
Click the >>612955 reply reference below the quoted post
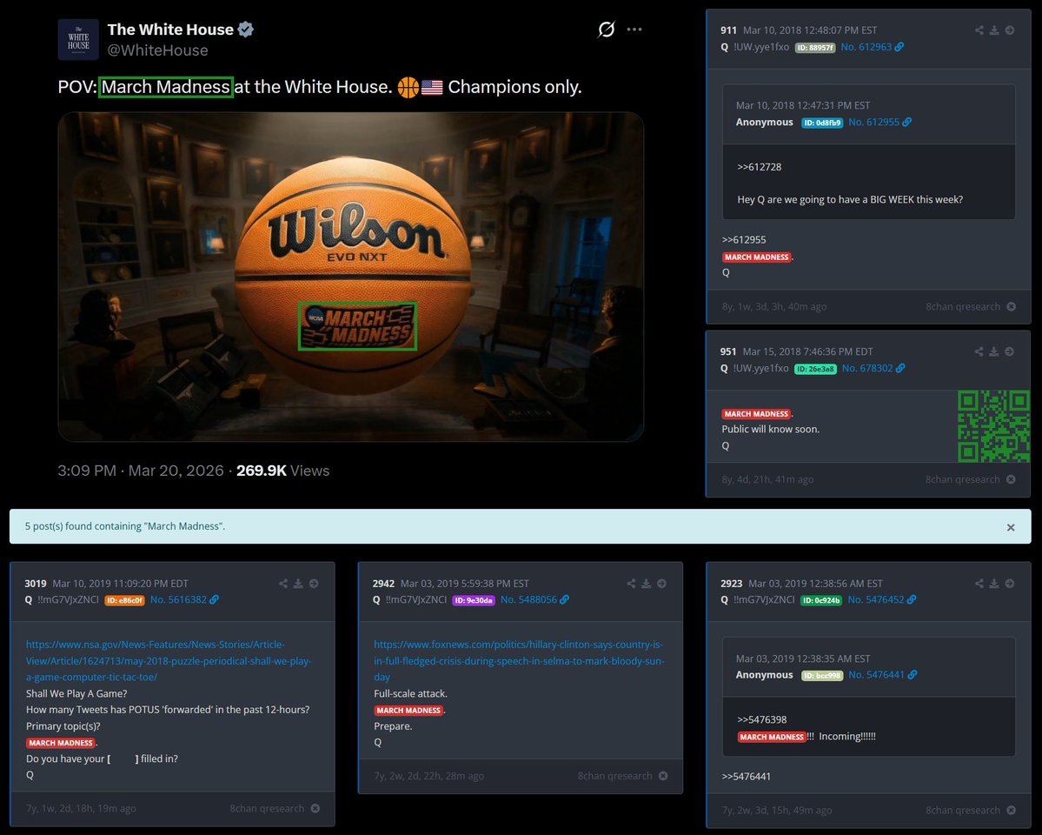tap(744, 239)
